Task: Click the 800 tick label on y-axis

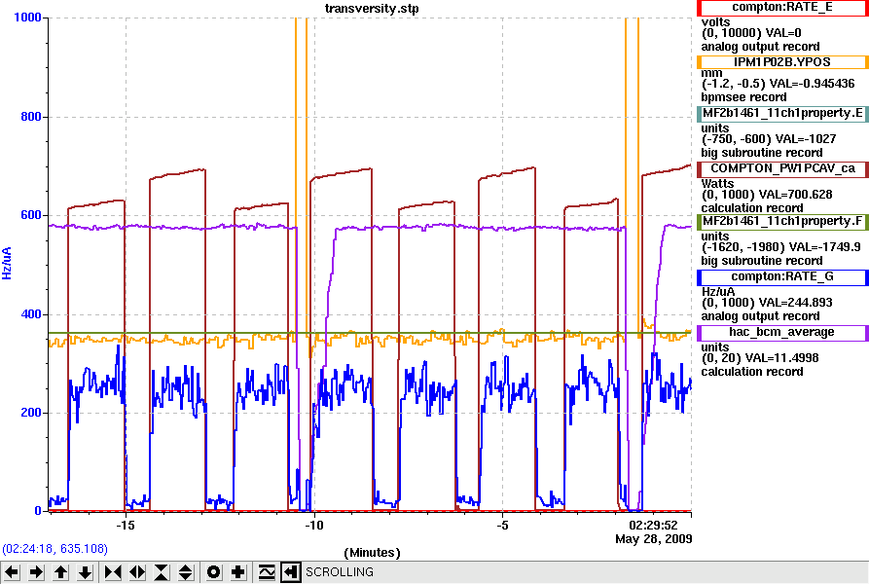Action: point(31,117)
